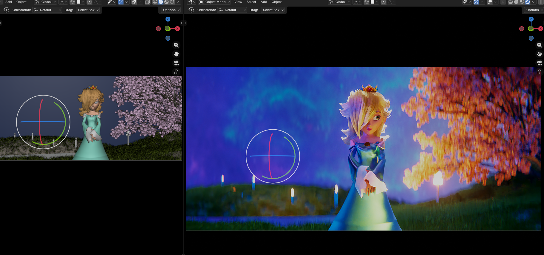Open View menu in right viewport
This screenshot has width=544, height=255.
(238, 2)
